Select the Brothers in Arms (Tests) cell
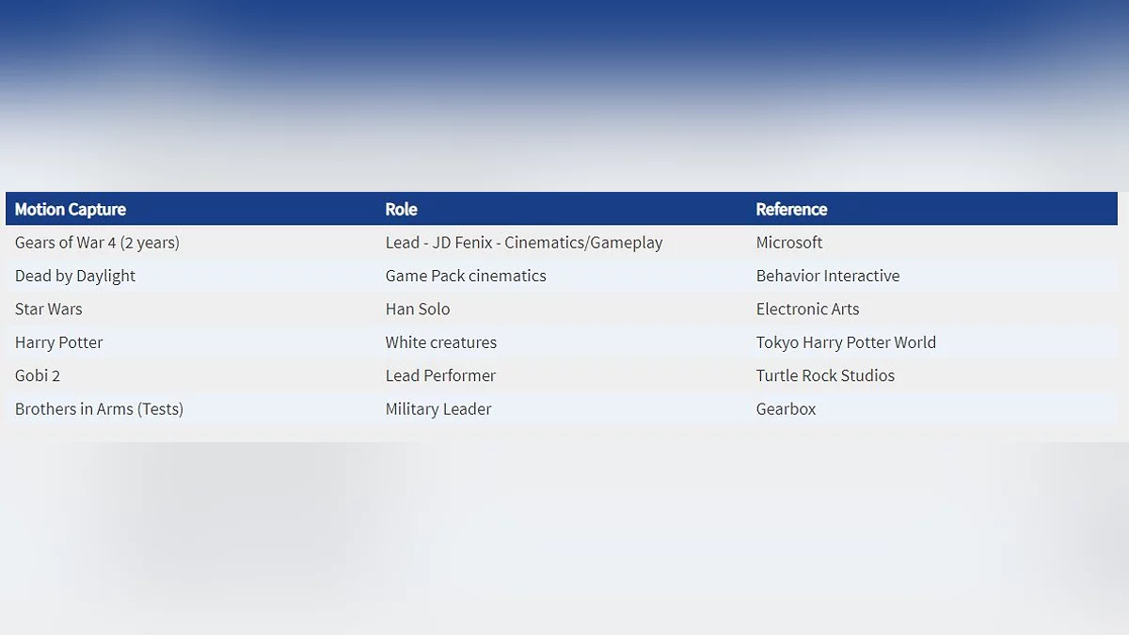Screen dimensions: 1129x635 191,408
